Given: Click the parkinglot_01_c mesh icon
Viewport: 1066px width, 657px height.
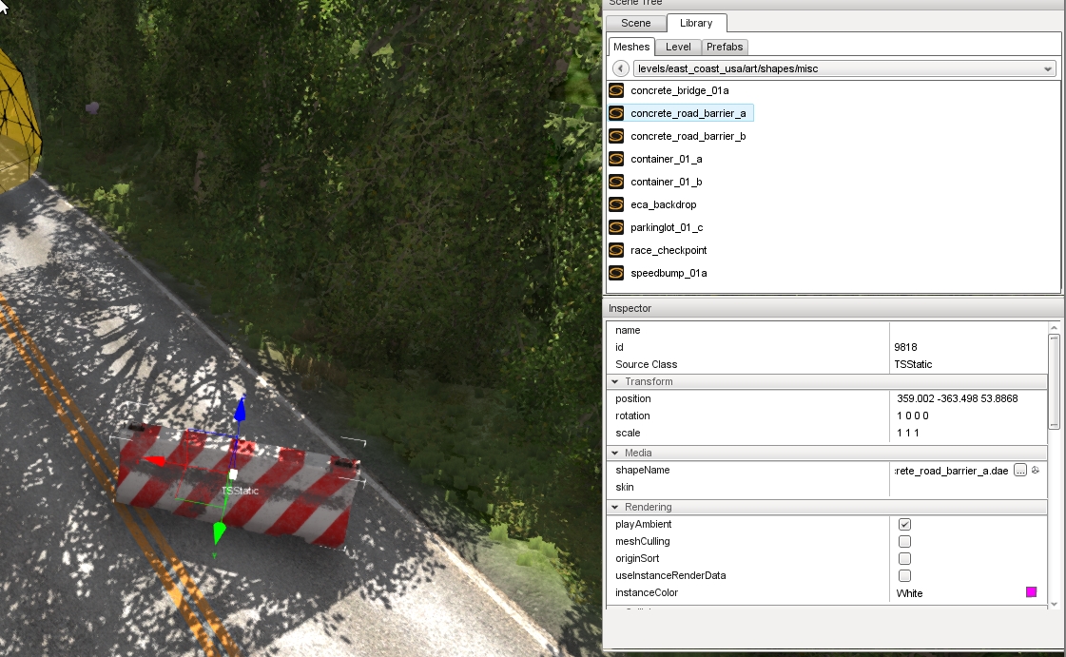Looking at the screenshot, I should click(x=616, y=227).
